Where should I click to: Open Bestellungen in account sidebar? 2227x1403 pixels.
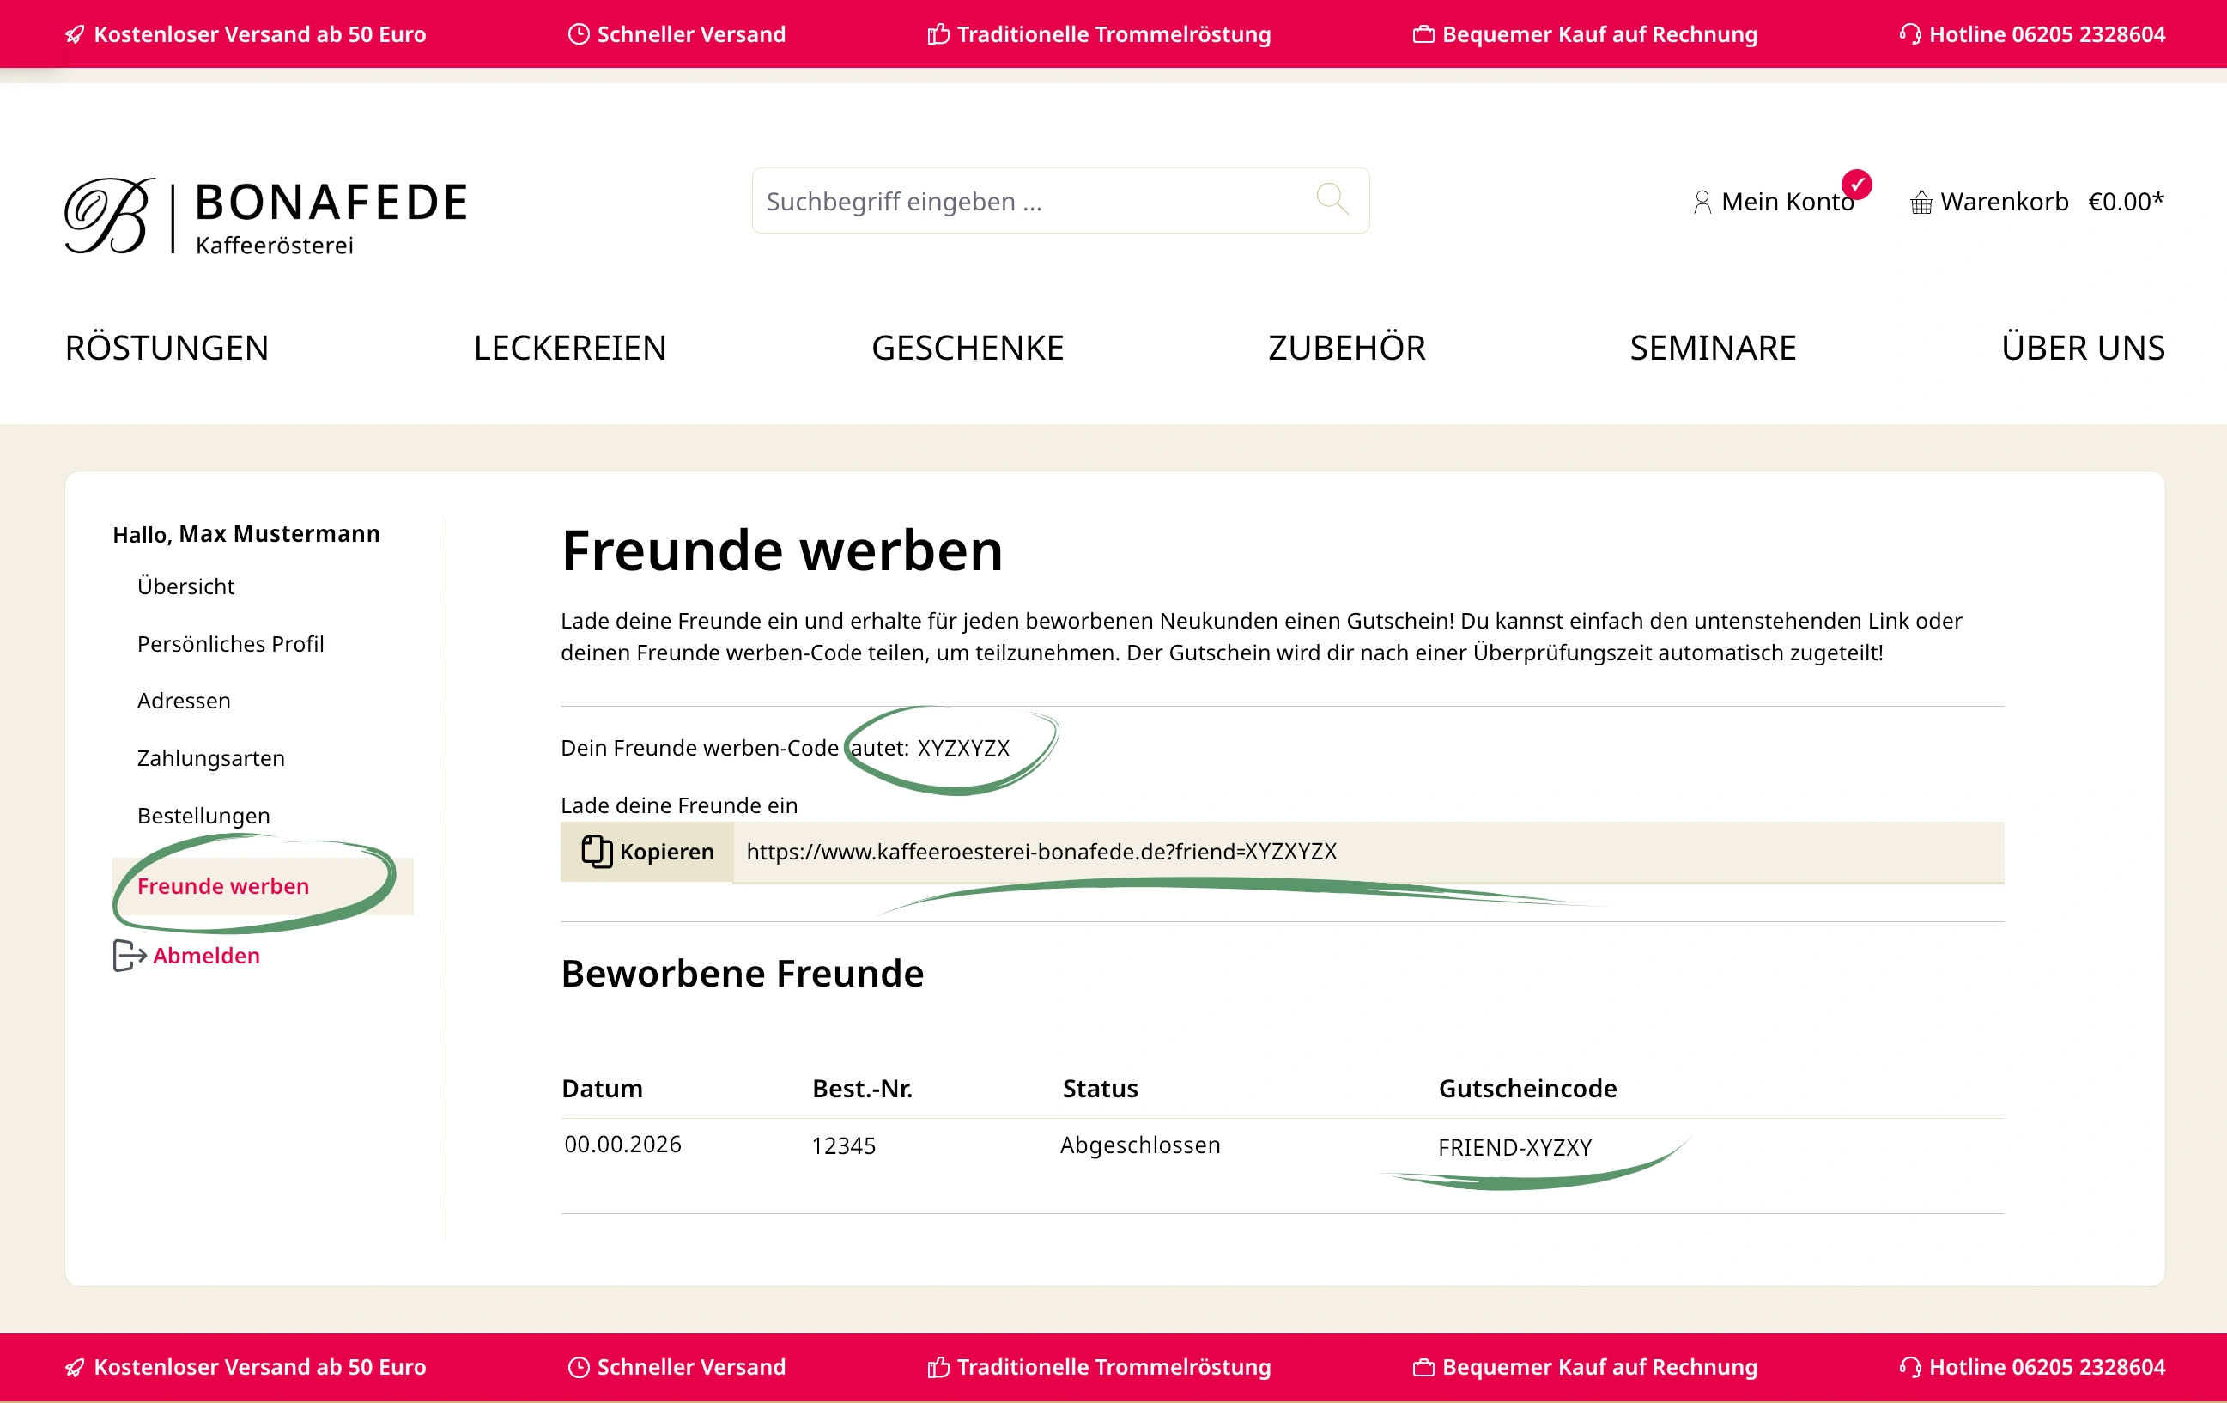coord(203,816)
